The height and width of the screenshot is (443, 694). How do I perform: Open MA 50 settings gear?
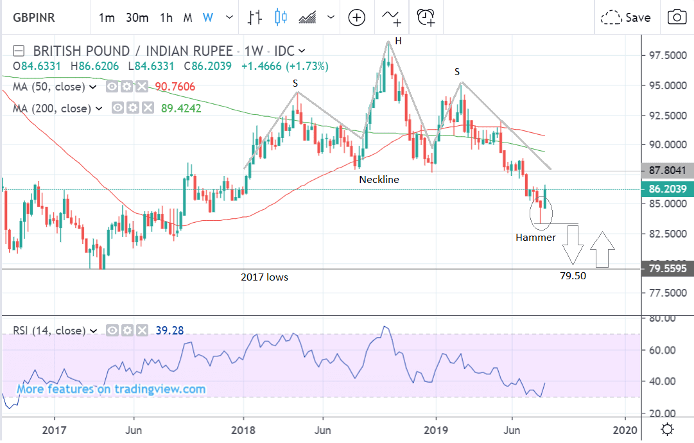click(x=128, y=87)
